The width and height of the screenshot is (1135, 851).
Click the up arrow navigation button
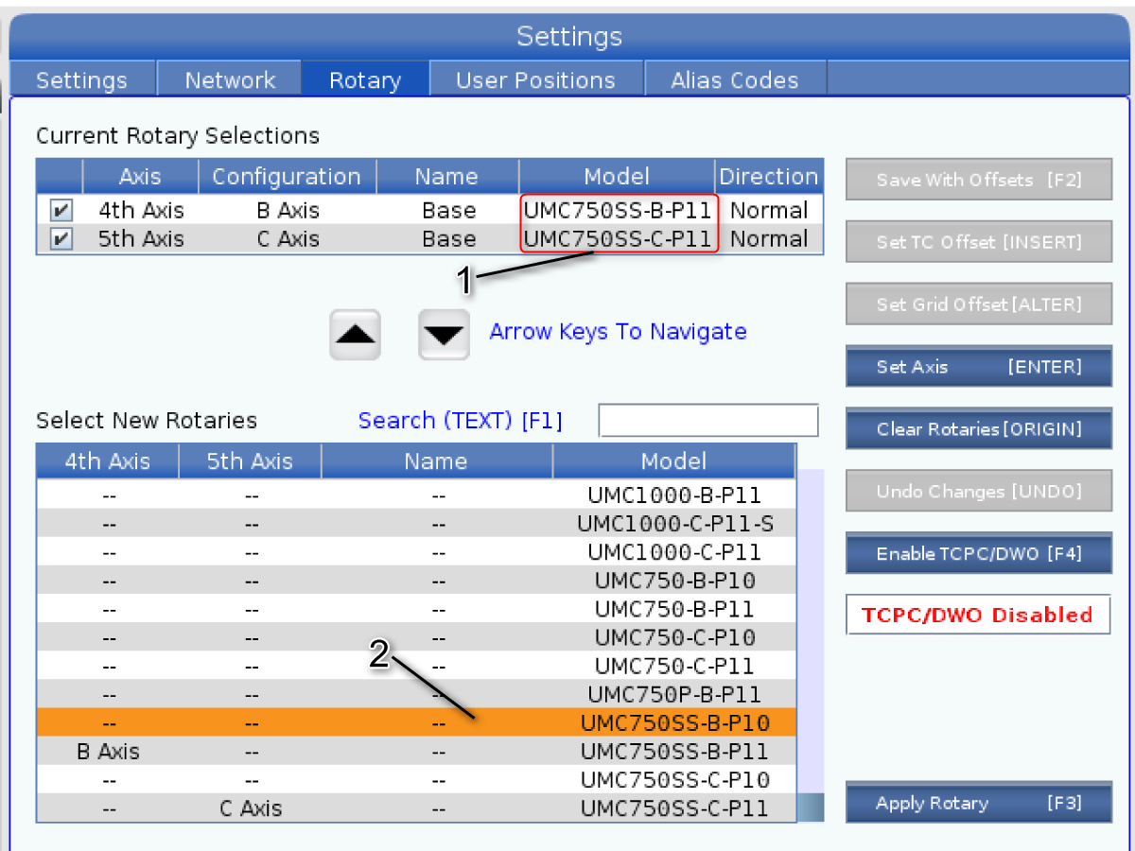(x=355, y=335)
